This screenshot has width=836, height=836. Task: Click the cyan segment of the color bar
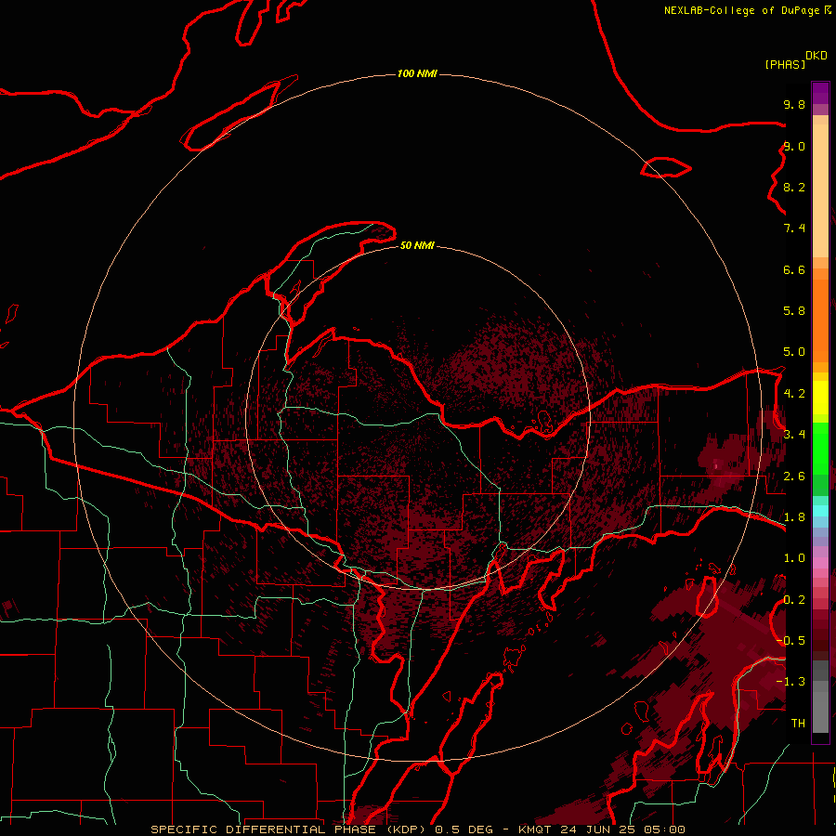pos(820,511)
